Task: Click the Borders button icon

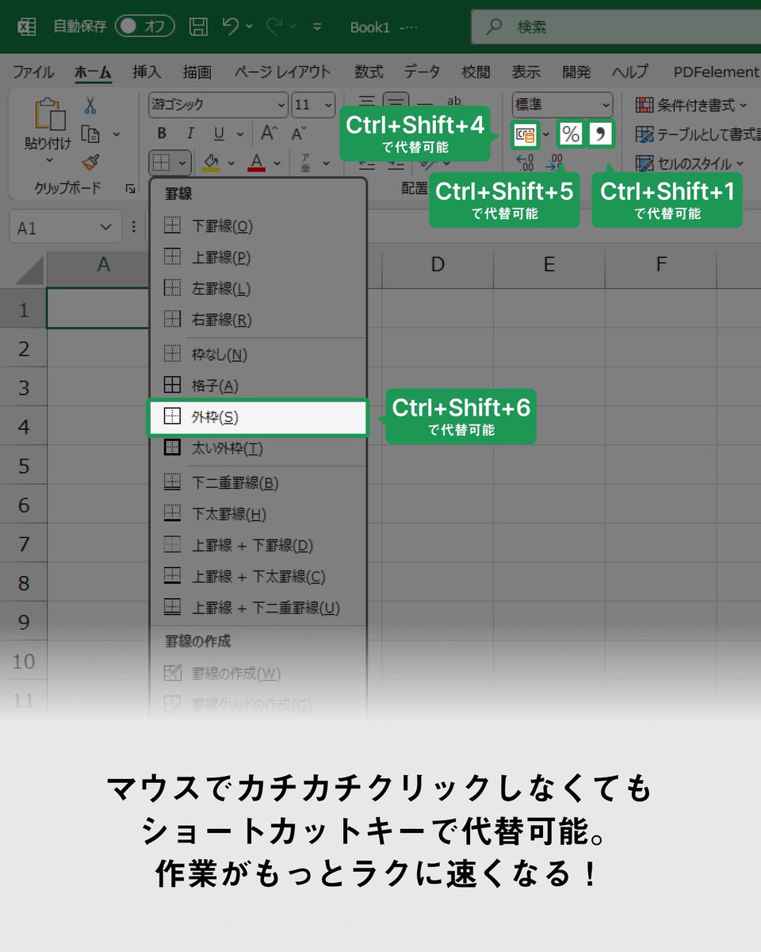Action: pyautogui.click(x=162, y=163)
